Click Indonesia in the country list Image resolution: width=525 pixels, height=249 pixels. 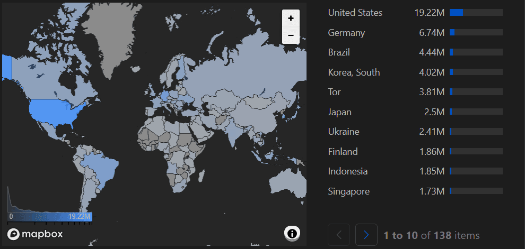pos(347,171)
